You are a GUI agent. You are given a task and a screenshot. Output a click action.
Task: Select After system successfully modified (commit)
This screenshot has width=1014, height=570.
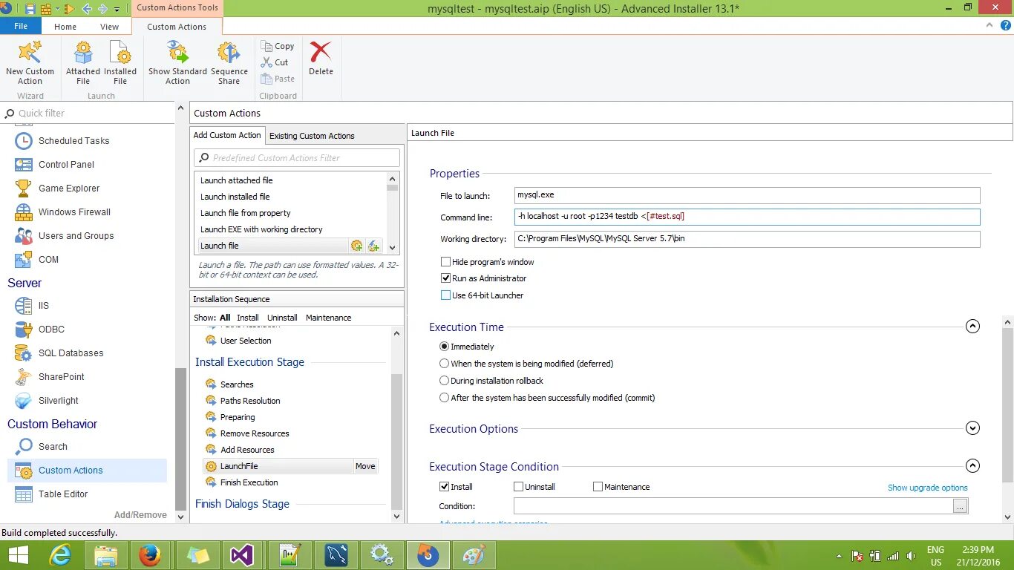click(x=444, y=398)
